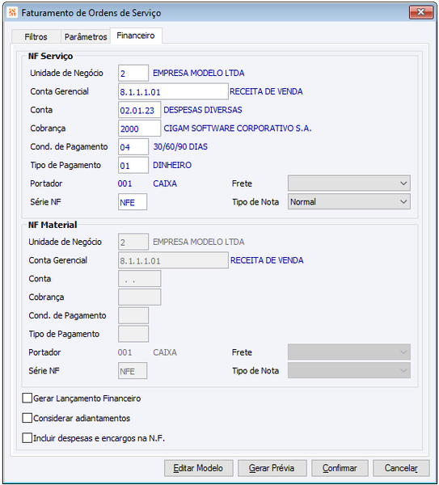Click the application icon in the title bar
This screenshot has height=485, width=439.
[x=12, y=13]
